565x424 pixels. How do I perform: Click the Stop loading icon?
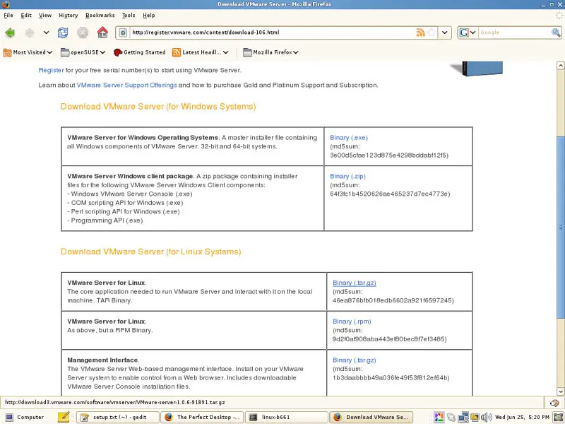tap(83, 33)
